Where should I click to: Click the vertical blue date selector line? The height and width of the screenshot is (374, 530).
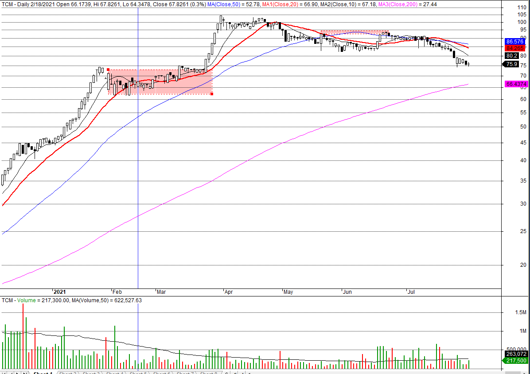pyautogui.click(x=138, y=177)
